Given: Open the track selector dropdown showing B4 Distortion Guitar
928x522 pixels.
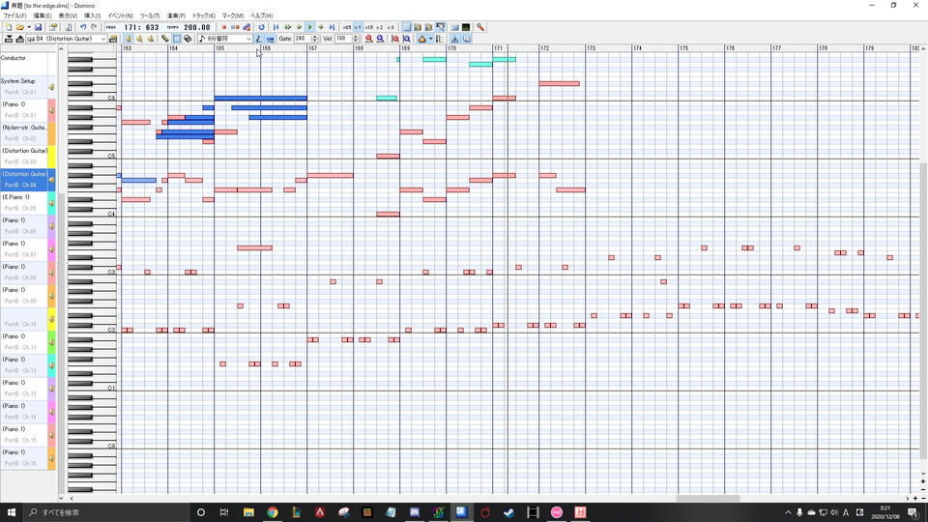Looking at the screenshot, I should [66, 39].
